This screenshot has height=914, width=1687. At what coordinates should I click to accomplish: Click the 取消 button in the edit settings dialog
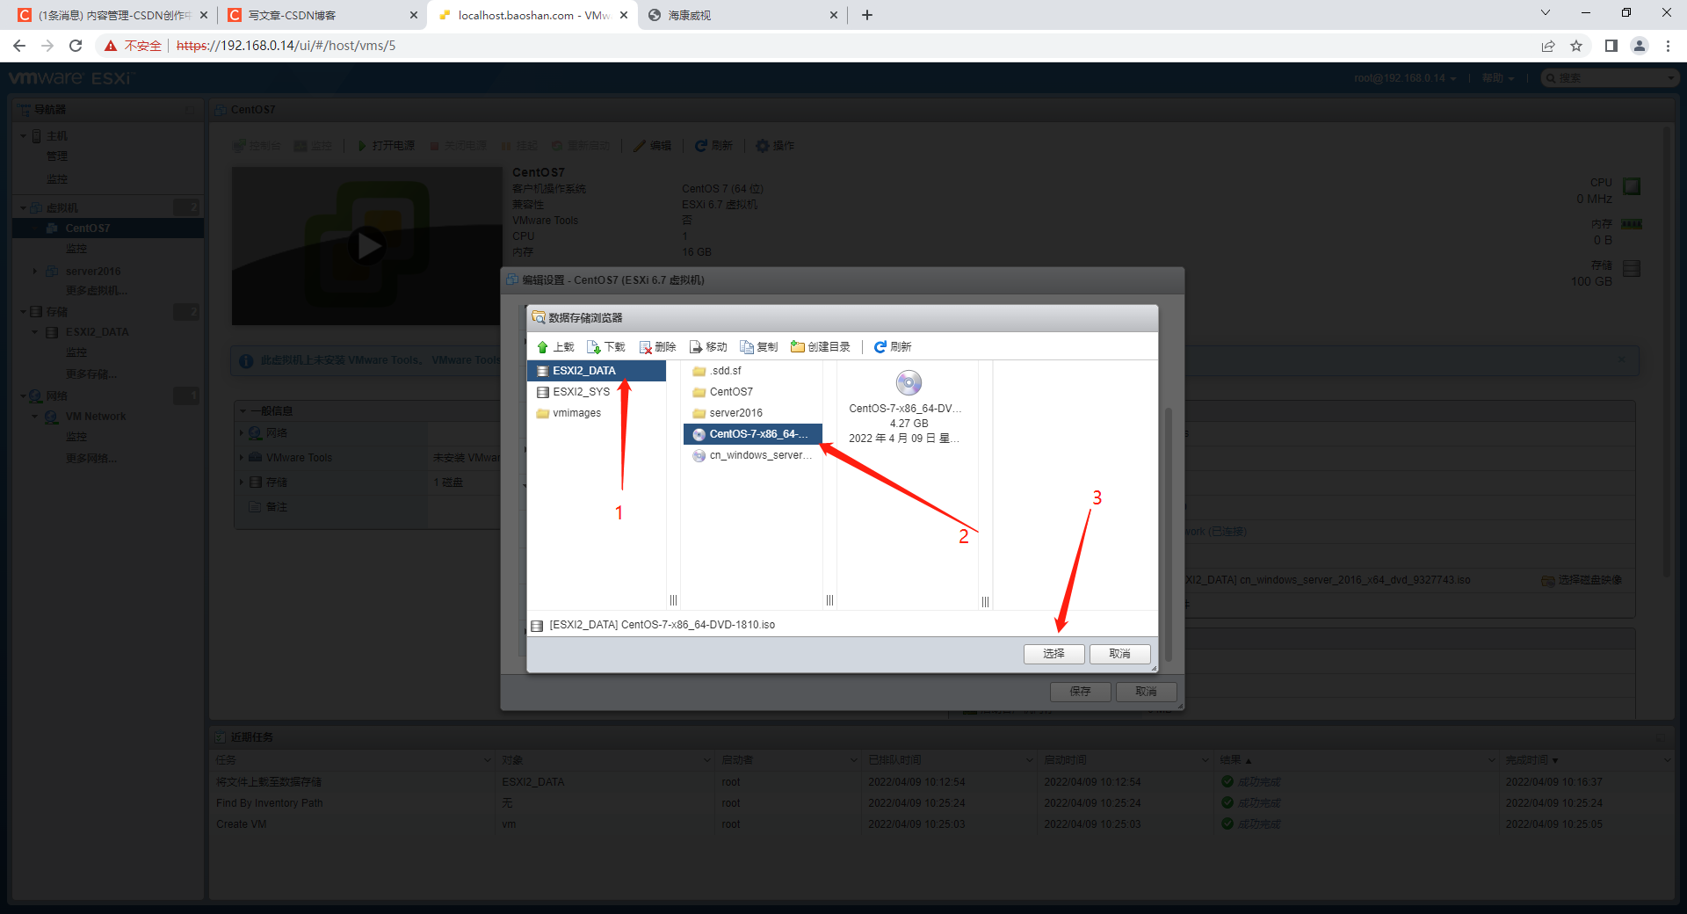point(1146,692)
